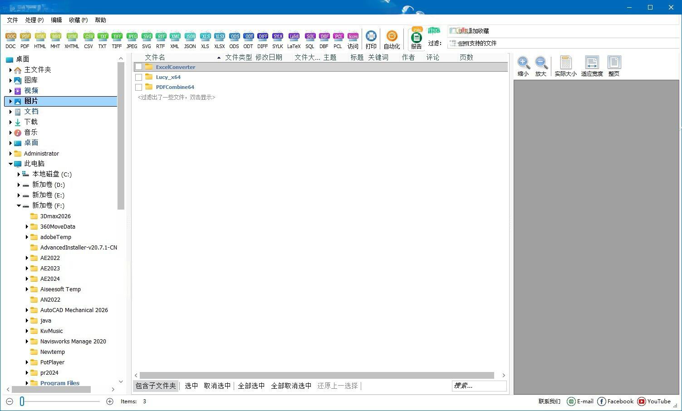Viewport: 682px width, 411px height.
Task: Click the search (搜索) input field
Action: (x=479, y=386)
